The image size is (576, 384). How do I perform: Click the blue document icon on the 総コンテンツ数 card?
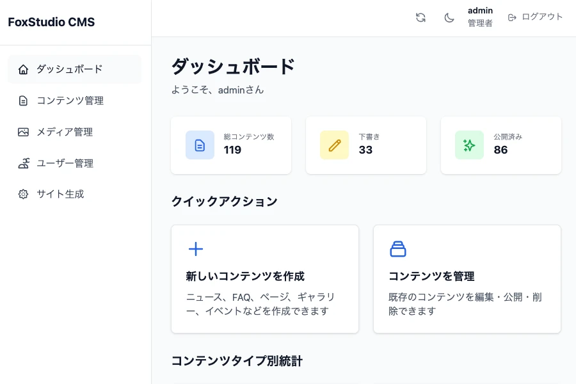tap(200, 145)
